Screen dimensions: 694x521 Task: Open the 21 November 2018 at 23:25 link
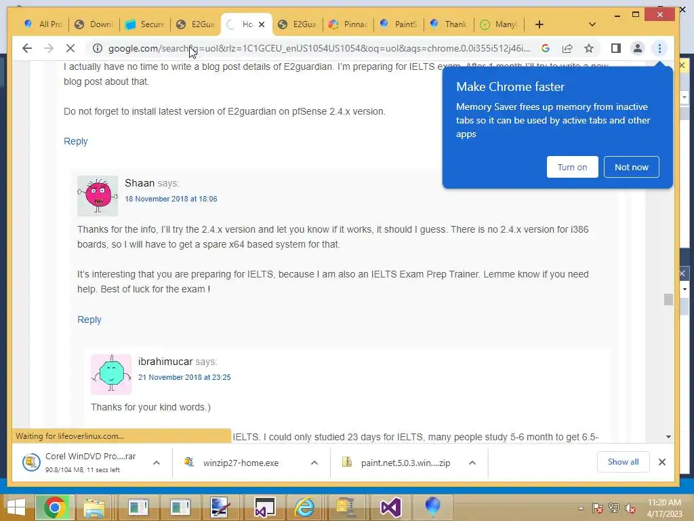point(184,377)
